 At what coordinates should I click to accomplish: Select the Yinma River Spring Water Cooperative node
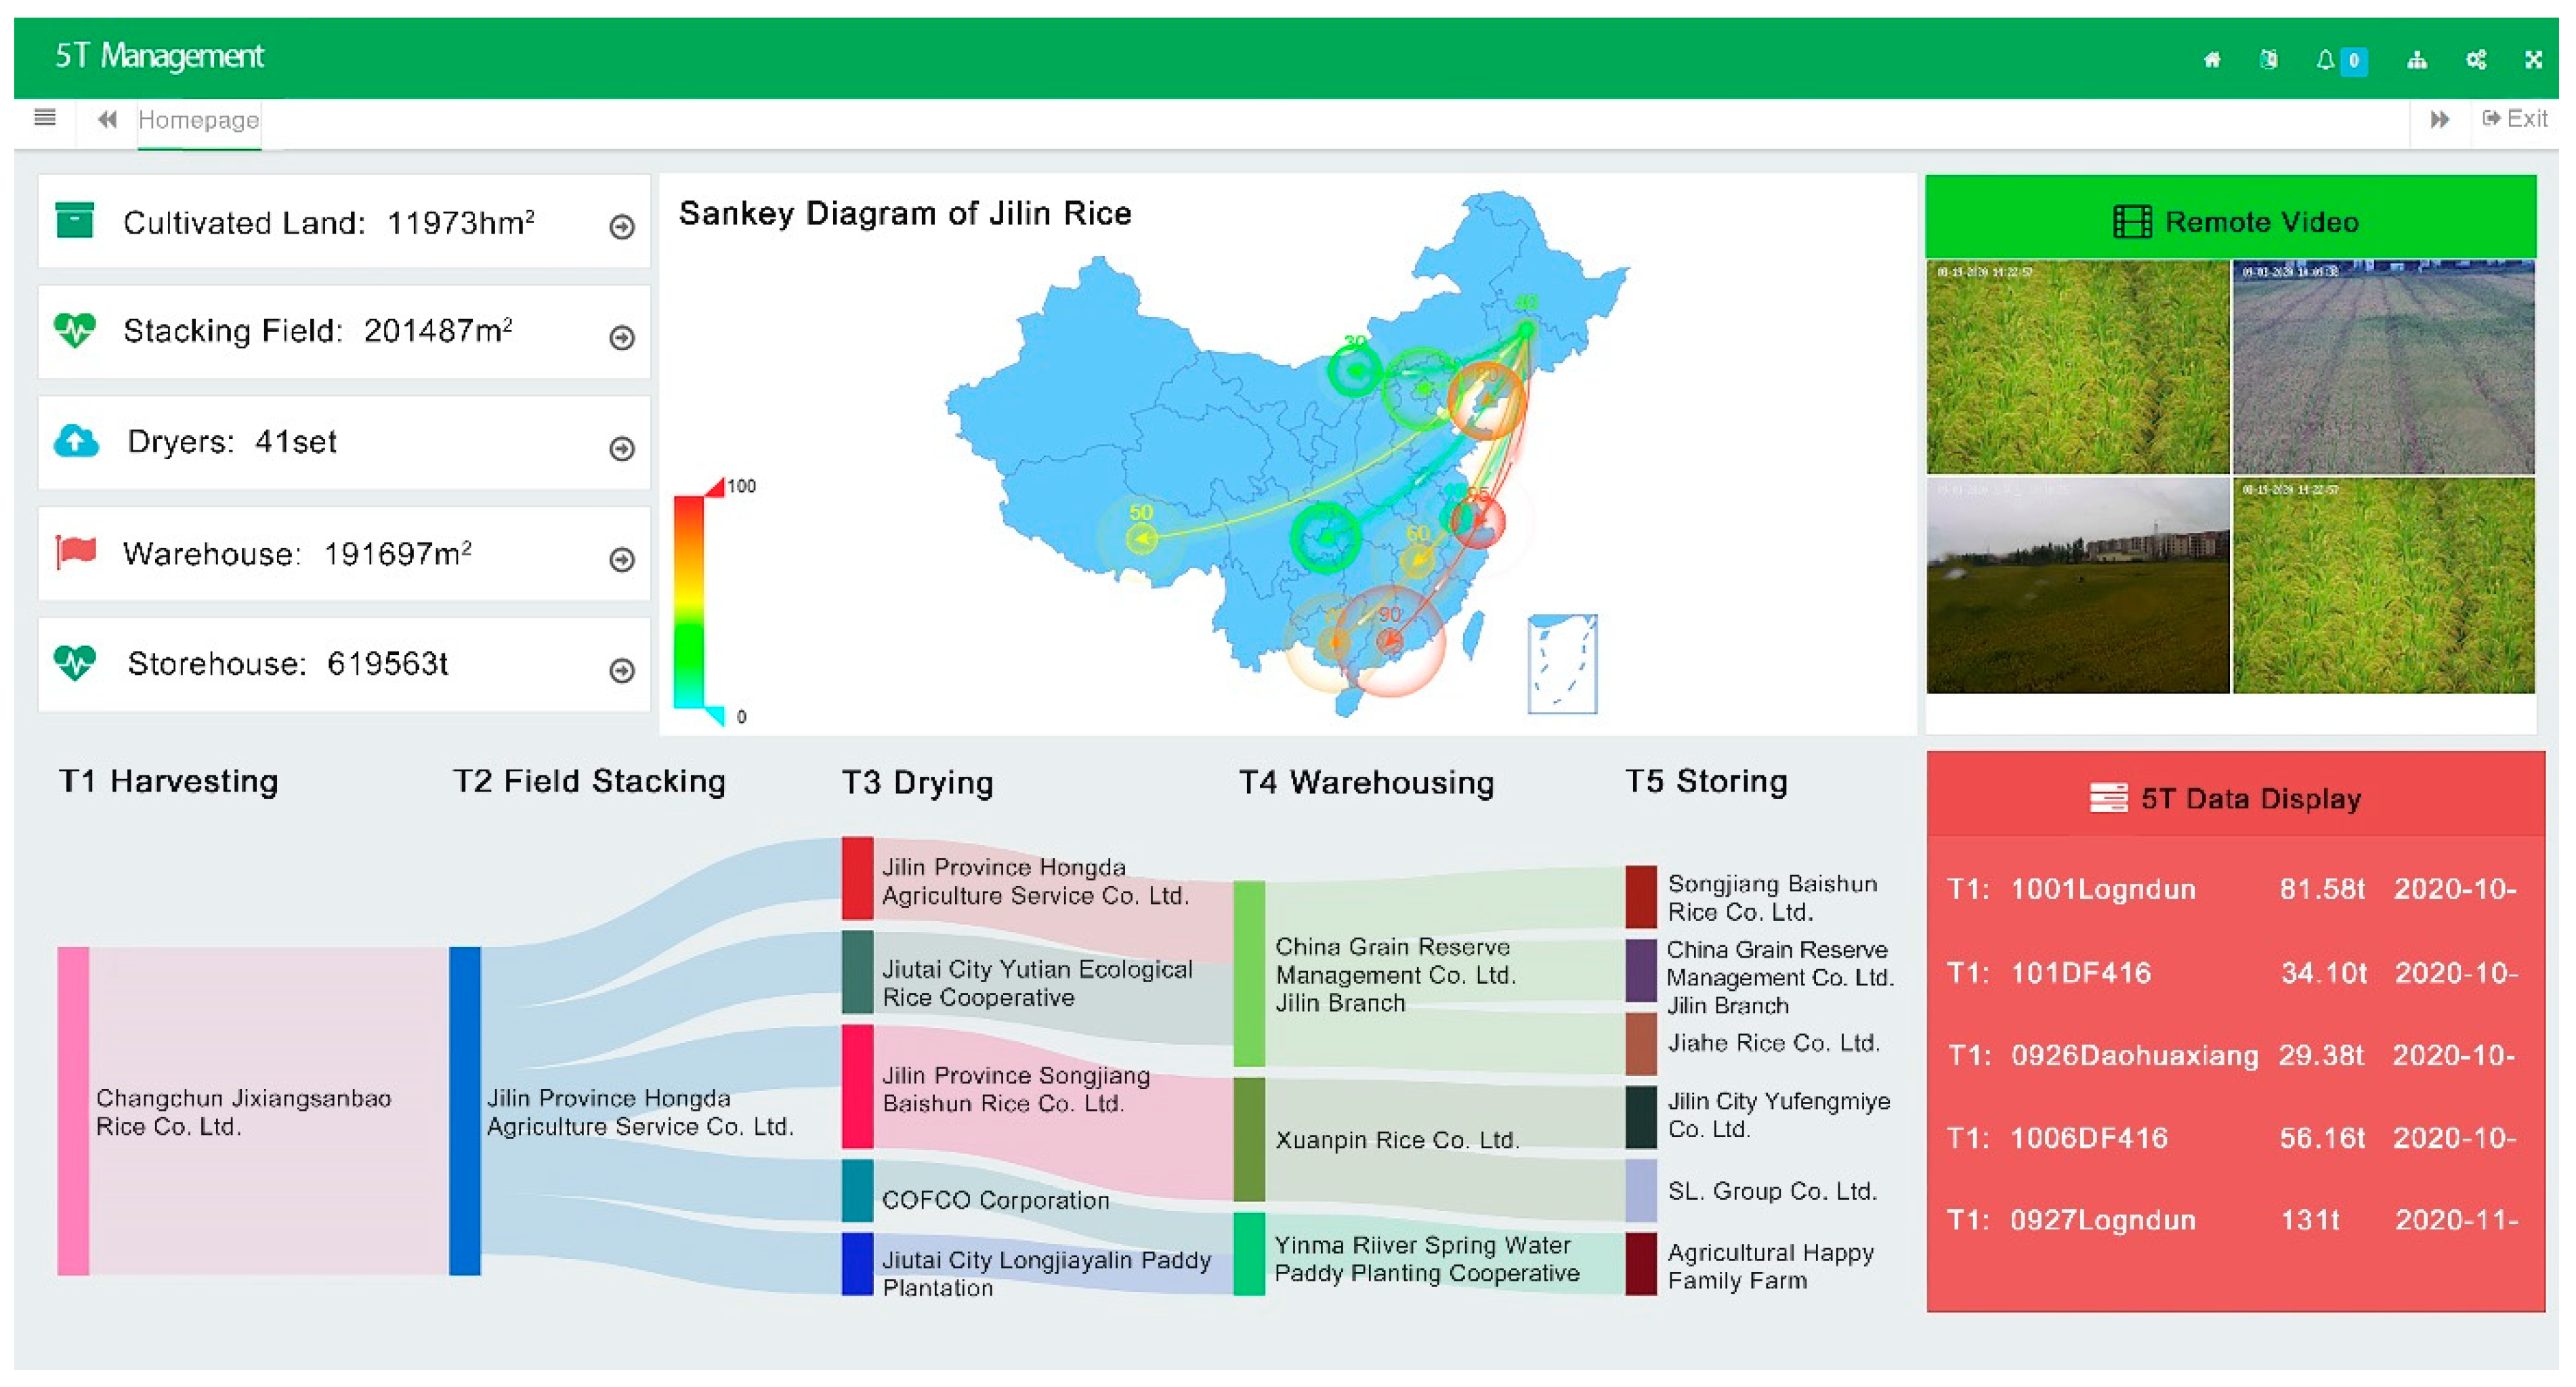(x=1249, y=1254)
